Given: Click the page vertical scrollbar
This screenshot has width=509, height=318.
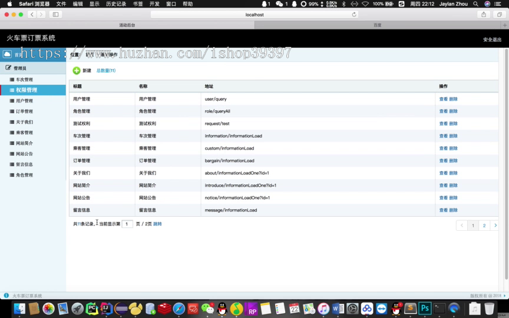Looking at the screenshot, I should (x=507, y=164).
